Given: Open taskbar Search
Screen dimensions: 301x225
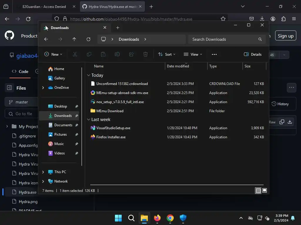Looking at the screenshot, I should click(131, 218).
